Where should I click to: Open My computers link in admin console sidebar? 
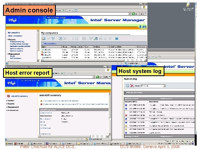click(x=14, y=33)
